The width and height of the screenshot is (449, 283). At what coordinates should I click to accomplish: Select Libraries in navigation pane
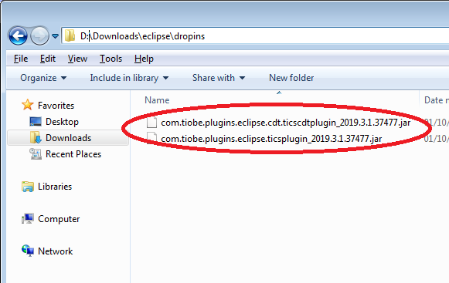coord(55,187)
